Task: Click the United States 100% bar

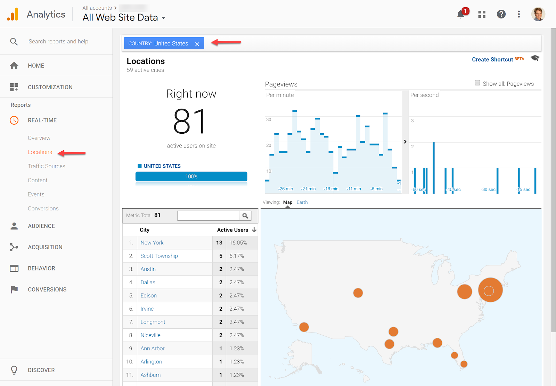Action: 191,176
